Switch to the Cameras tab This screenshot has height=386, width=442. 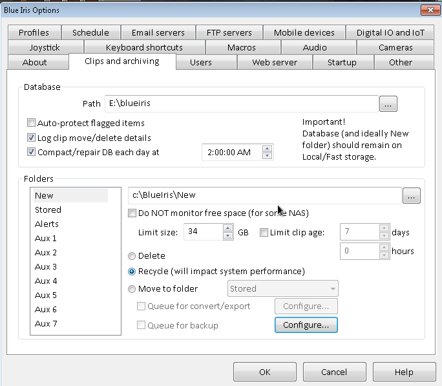395,47
